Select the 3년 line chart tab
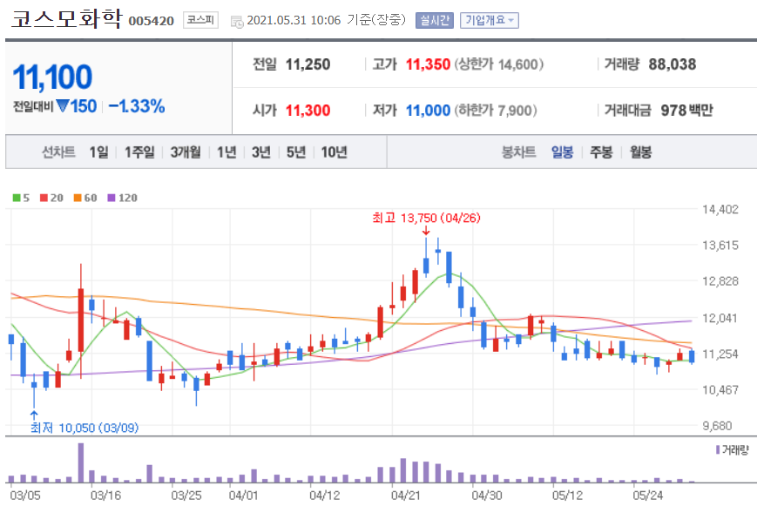Screen dimensions: 757x506 261,152
